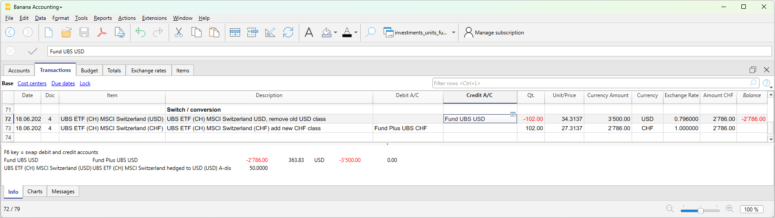Go forward with the navigate-forward arrow icon
This screenshot has height=218, width=775.
(x=27, y=32)
